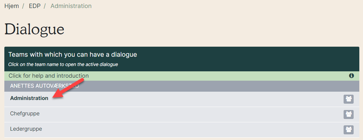Click the italic 'Click on the team name' hint
The image size is (363, 140).
(x=63, y=65)
